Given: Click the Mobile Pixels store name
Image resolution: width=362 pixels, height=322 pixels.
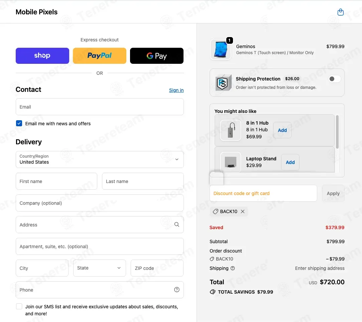Looking at the screenshot, I should click(36, 12).
